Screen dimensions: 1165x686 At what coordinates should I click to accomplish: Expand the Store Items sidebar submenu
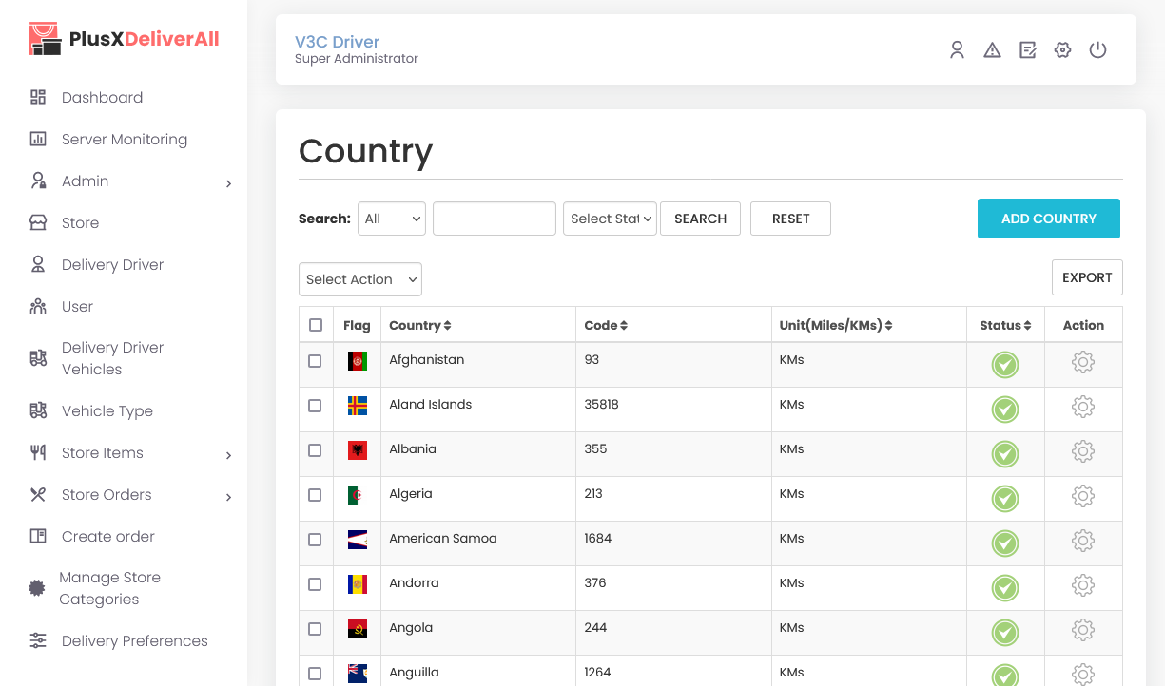point(228,455)
